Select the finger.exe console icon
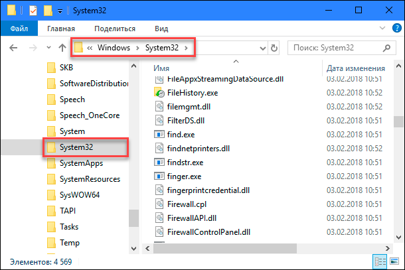Screen dimensions: 405x270 tap(159, 176)
